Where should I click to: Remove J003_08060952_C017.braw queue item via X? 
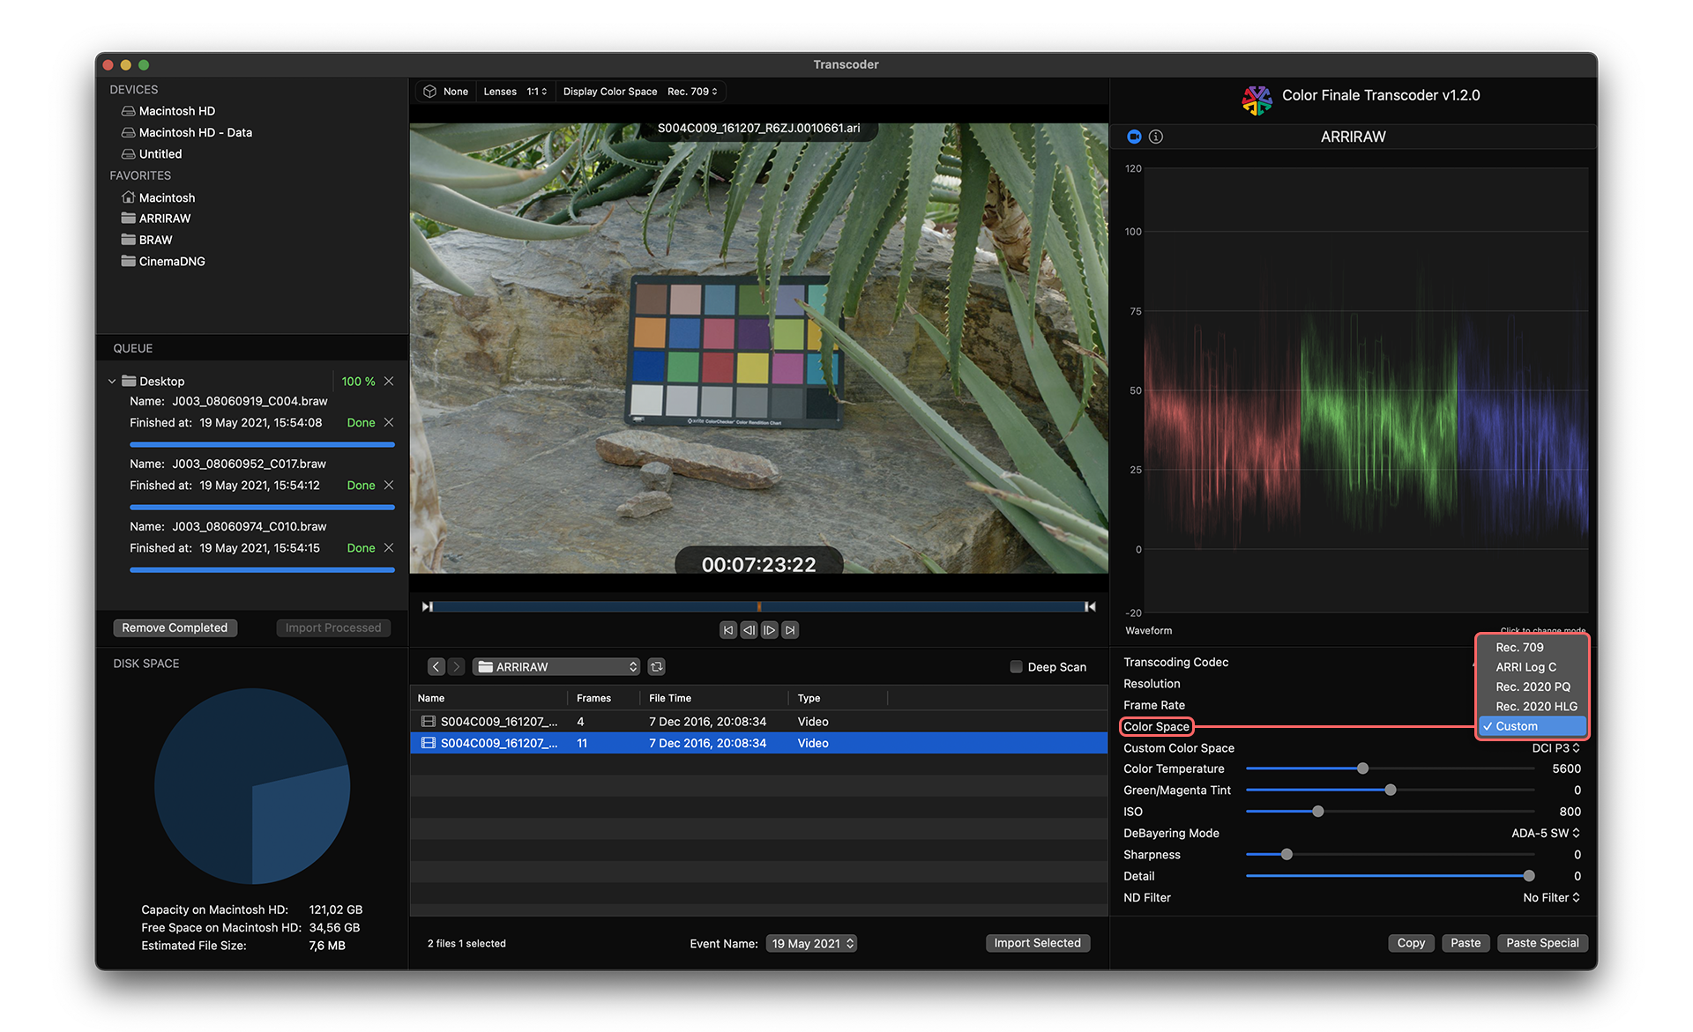pos(389,486)
